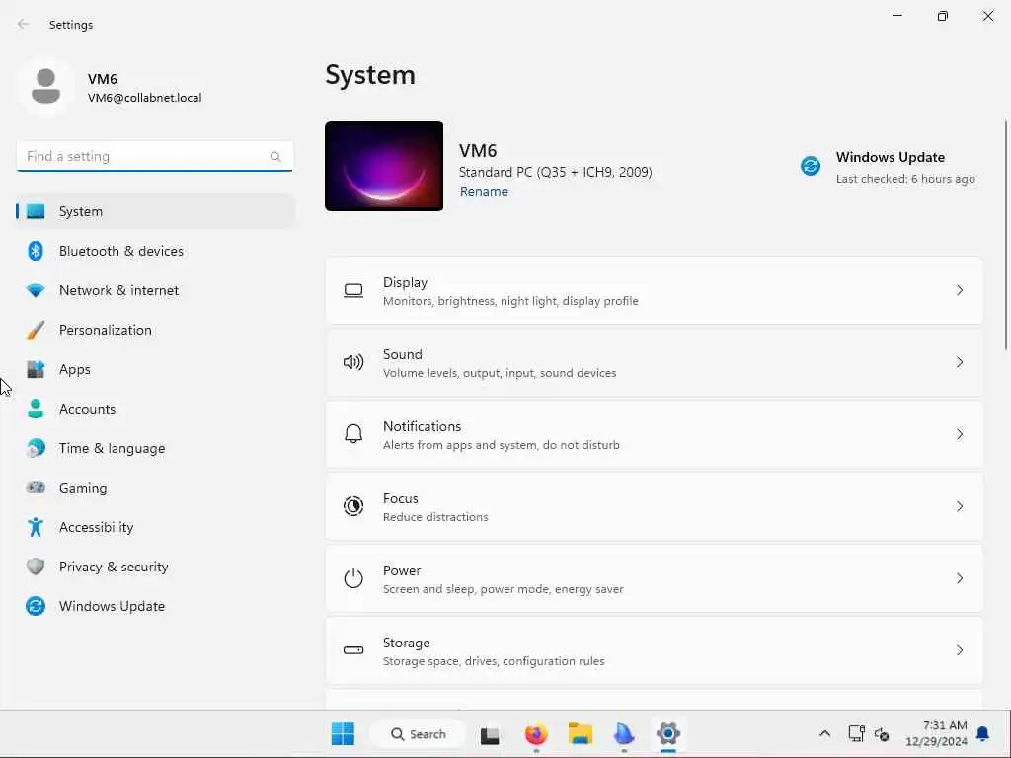Click the Personalization paintbrush icon

coord(36,330)
